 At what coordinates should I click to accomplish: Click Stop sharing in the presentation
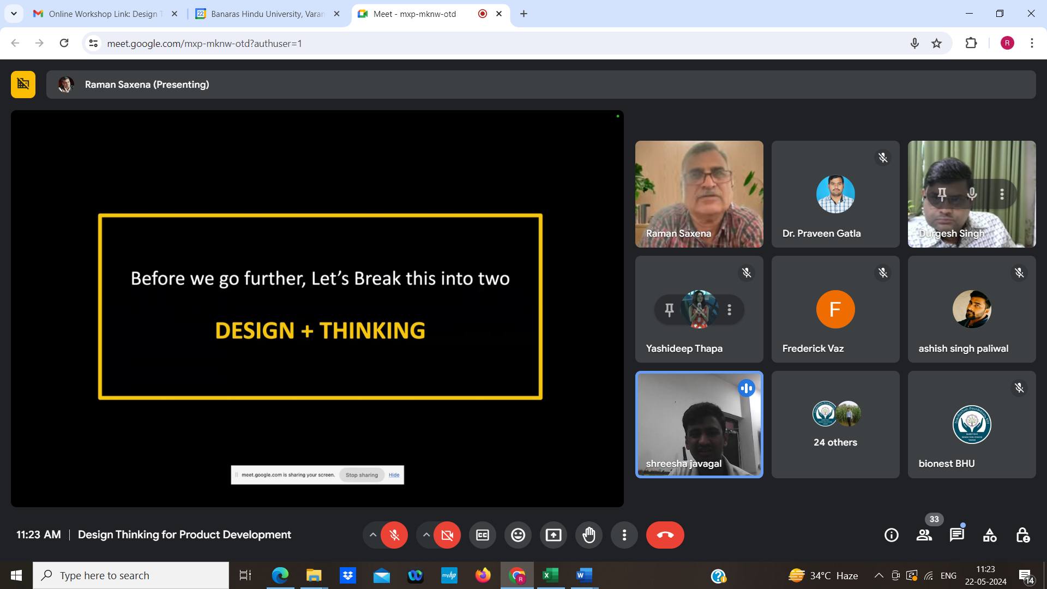(362, 475)
